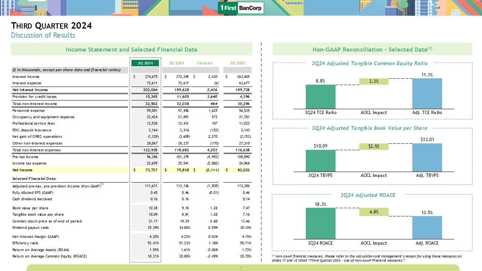Click the highlighted Net income row label

[x=23, y=170]
